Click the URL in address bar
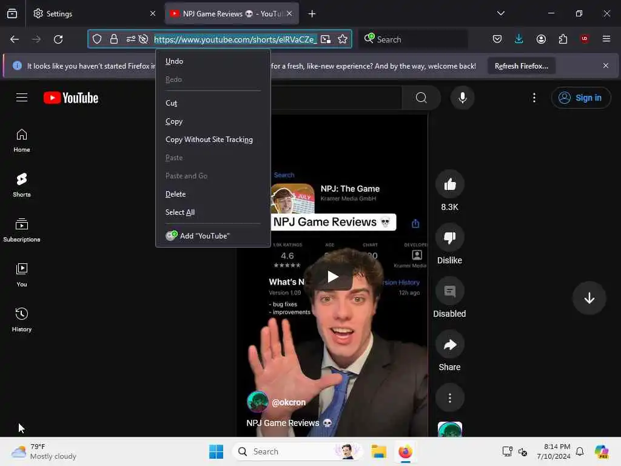The image size is (621, 466). coord(235,39)
